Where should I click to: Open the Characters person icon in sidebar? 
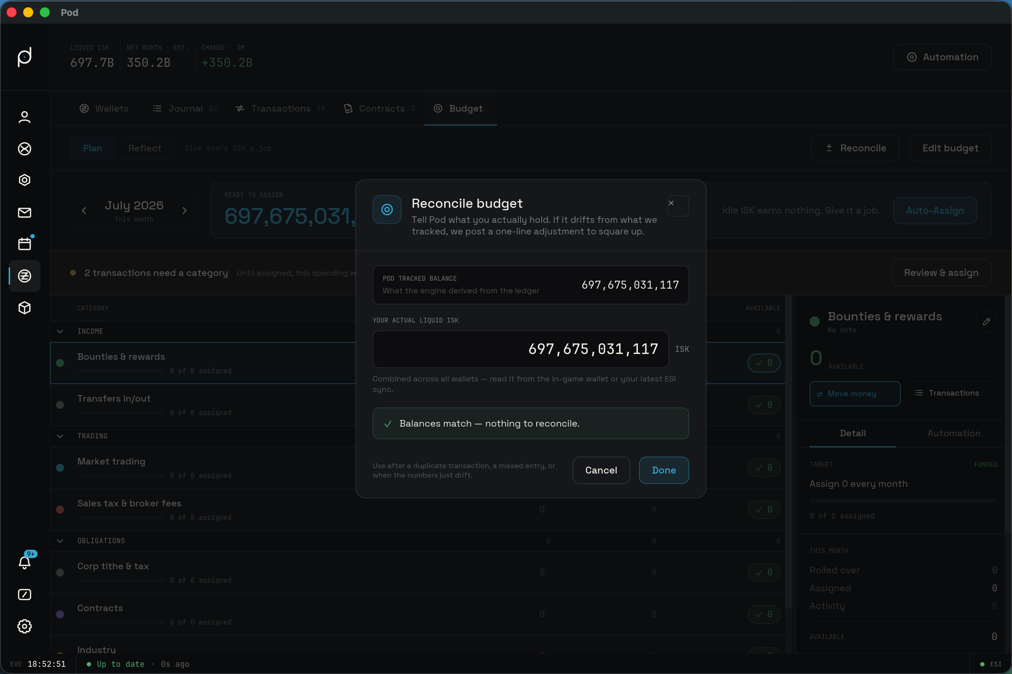point(25,117)
